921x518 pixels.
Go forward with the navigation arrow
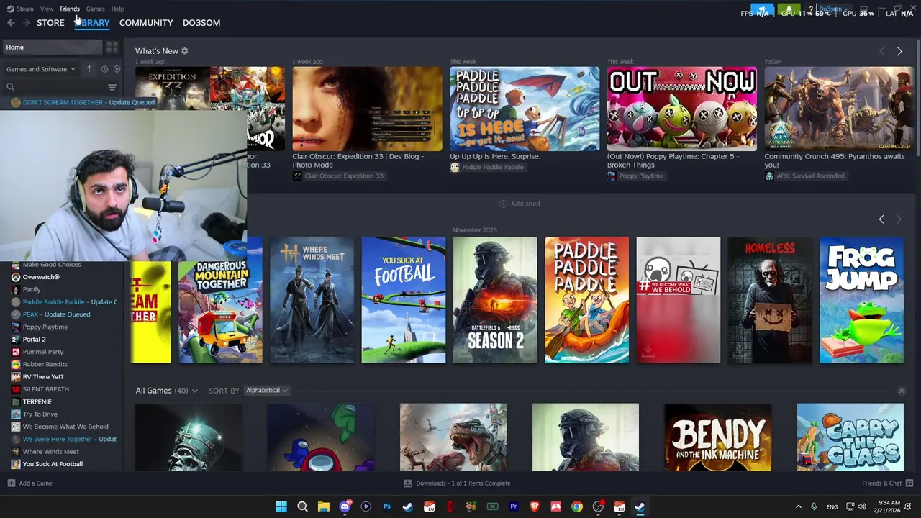(x=26, y=23)
